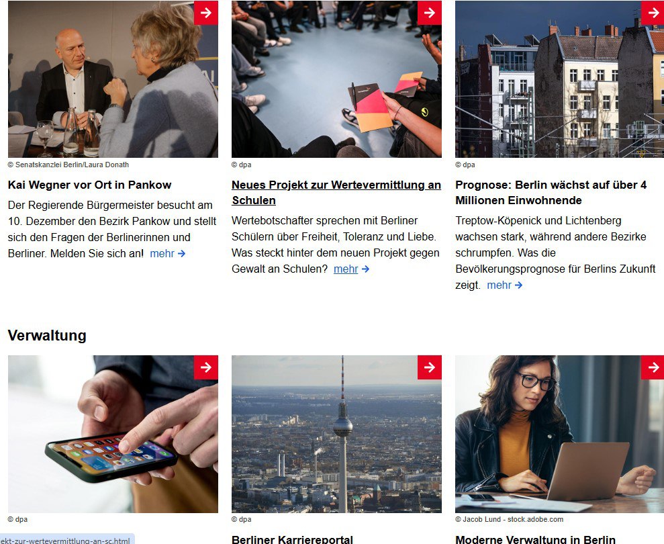
Task: Click the woman working on laptop photo
Action: pos(559,435)
